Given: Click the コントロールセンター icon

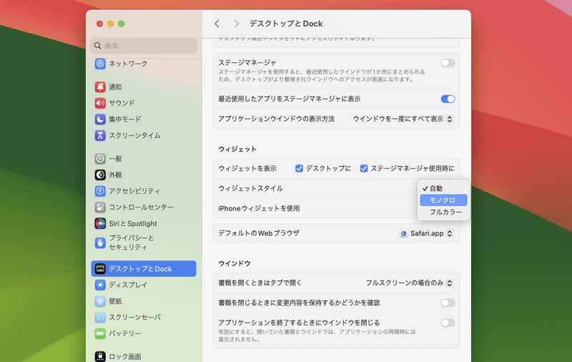Looking at the screenshot, I should pos(100,207).
